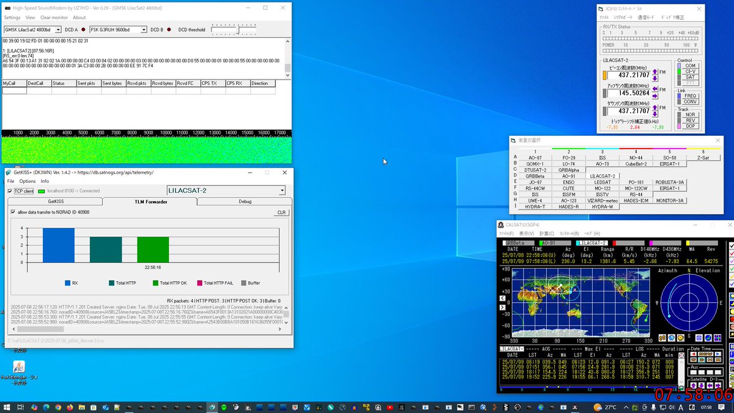Click CALSAT32 pass list clock icon
The width and height of the screenshot is (734, 413).
tap(681, 355)
